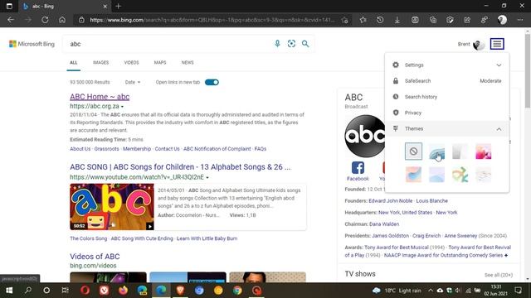This screenshot has width=531, height=298.
Task: Select the pink magenta theme swatch
Action: coord(483,151)
